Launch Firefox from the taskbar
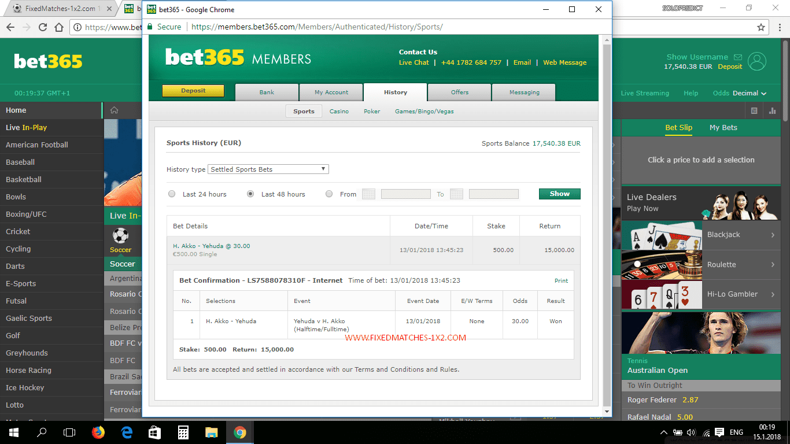 point(98,432)
